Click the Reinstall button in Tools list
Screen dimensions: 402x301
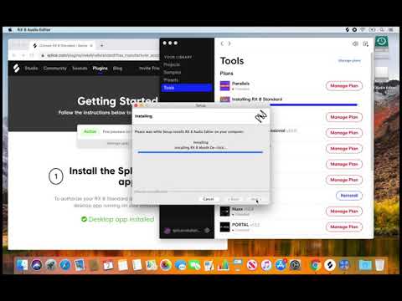pyautogui.click(x=349, y=196)
